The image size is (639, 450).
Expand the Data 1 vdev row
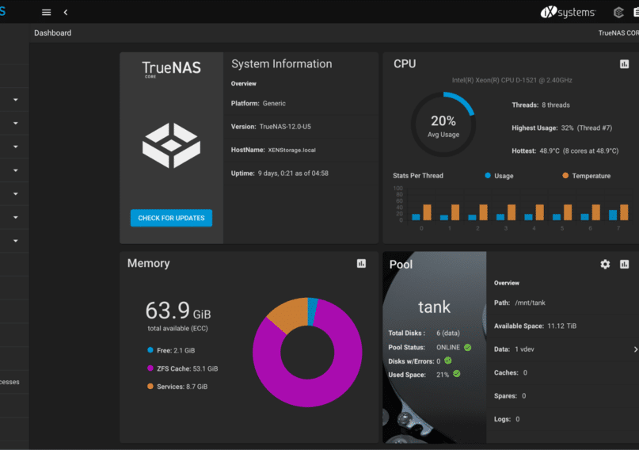coord(635,349)
